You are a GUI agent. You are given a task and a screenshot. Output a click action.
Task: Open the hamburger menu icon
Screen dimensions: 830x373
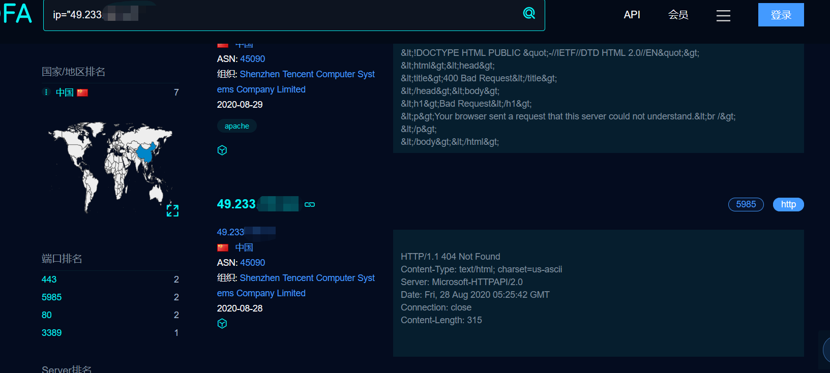click(723, 16)
